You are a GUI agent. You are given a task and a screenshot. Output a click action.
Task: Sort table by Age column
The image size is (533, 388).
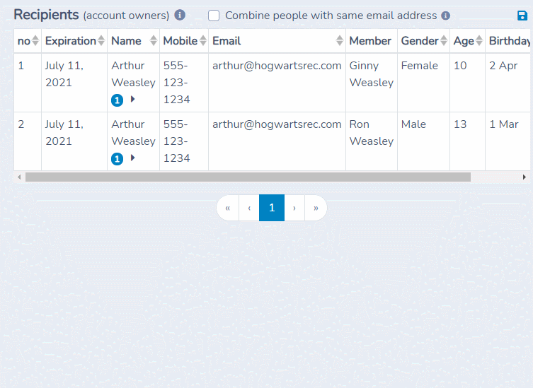pyautogui.click(x=479, y=41)
